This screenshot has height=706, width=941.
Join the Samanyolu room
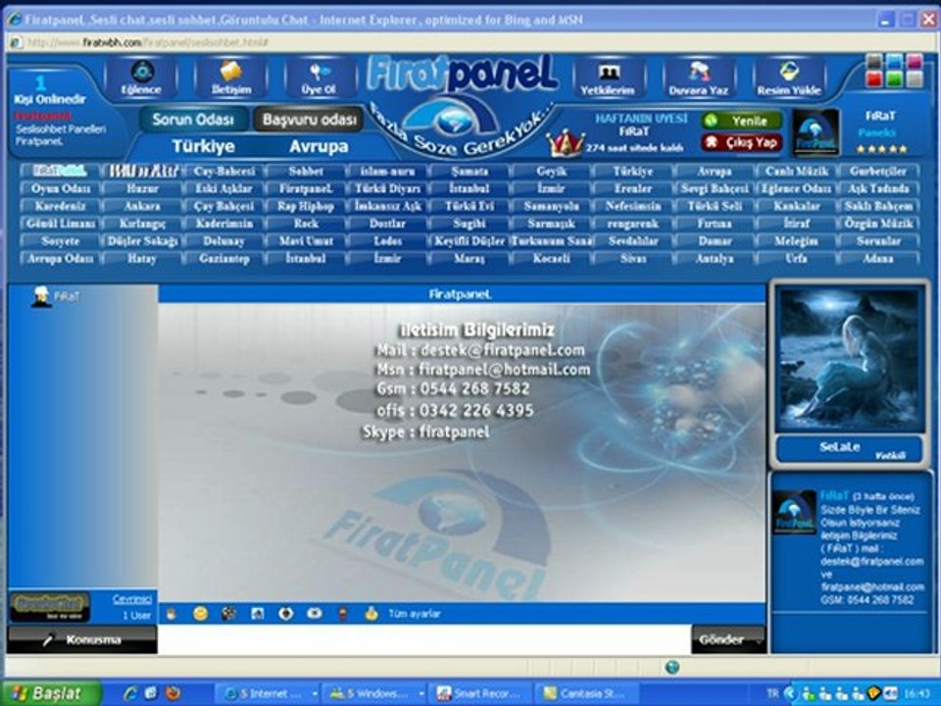pos(551,206)
